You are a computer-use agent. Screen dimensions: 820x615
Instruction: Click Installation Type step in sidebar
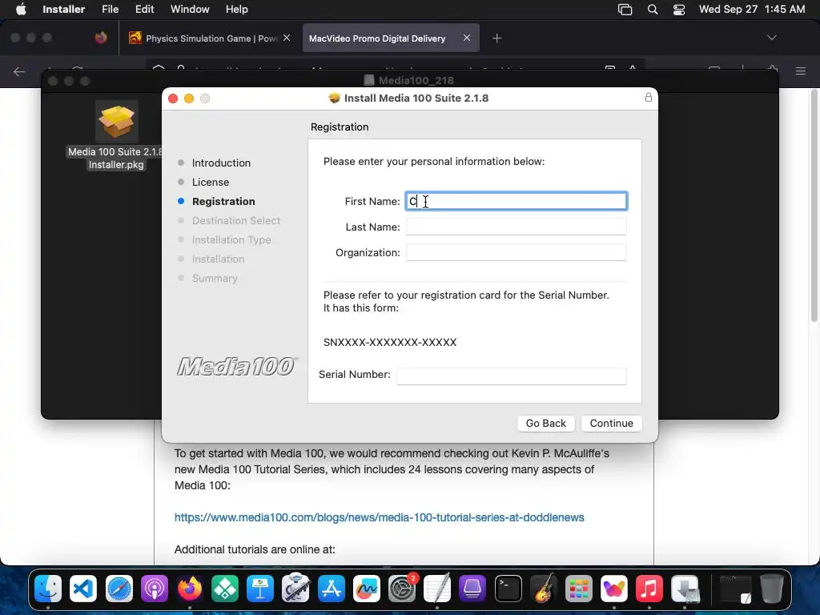tap(231, 239)
